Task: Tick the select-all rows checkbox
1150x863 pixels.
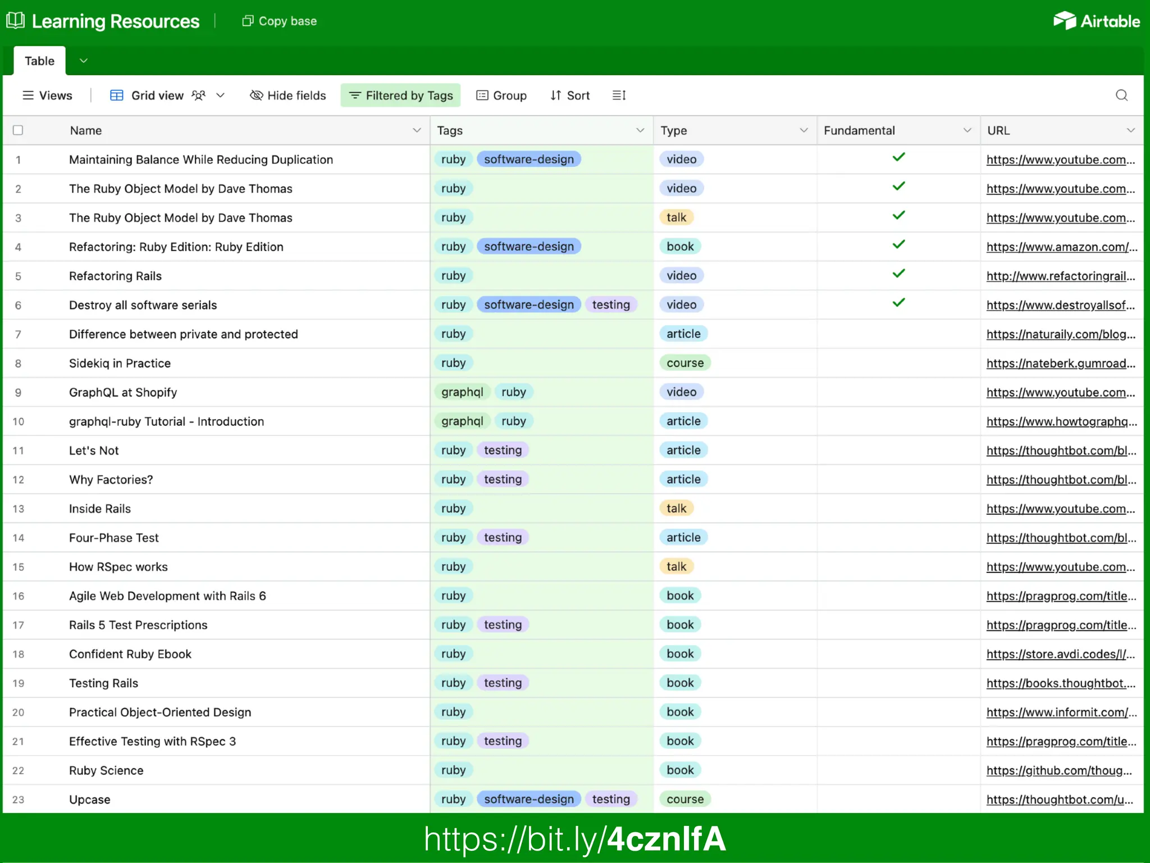Action: (x=18, y=130)
